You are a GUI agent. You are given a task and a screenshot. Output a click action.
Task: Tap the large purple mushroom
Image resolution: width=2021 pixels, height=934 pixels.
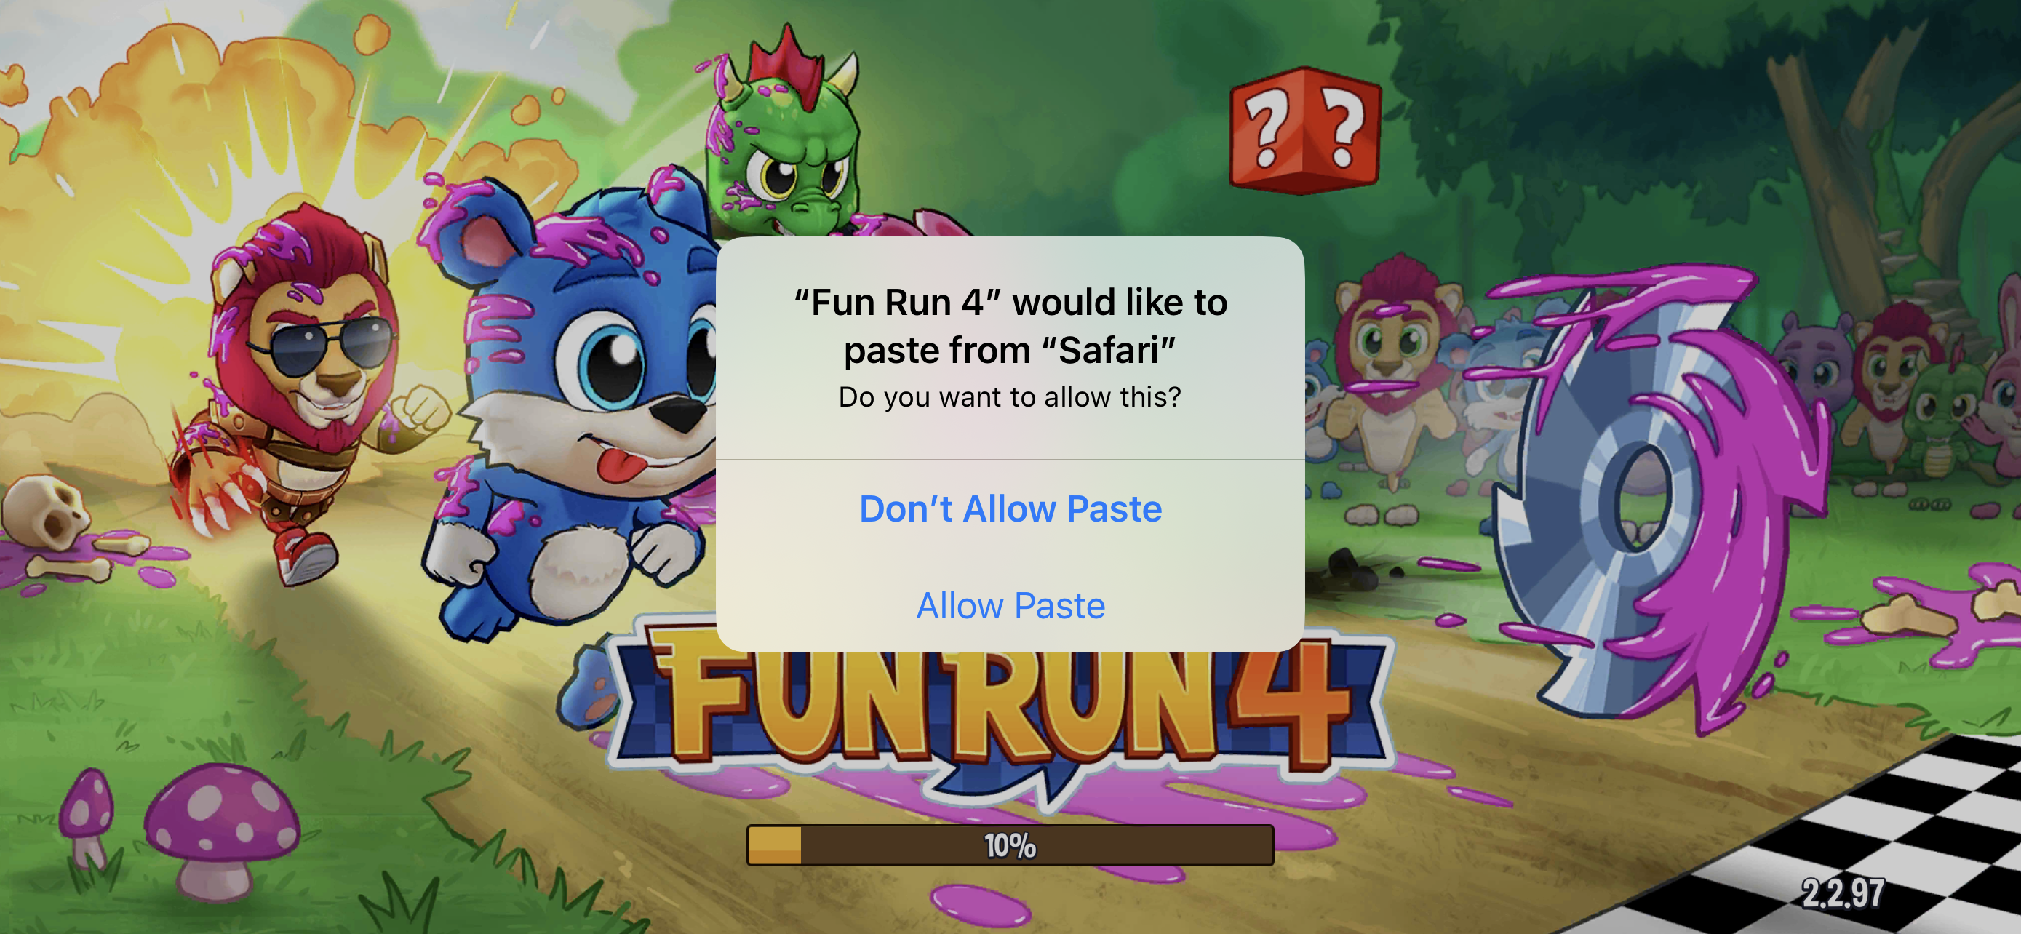coord(220,831)
